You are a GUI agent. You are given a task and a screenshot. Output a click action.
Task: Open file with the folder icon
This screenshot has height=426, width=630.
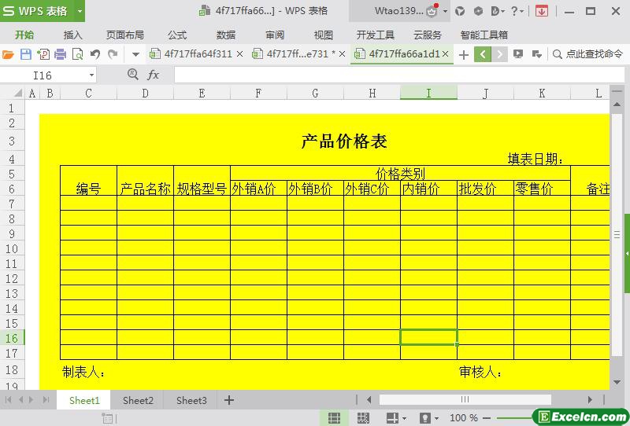click(x=8, y=54)
